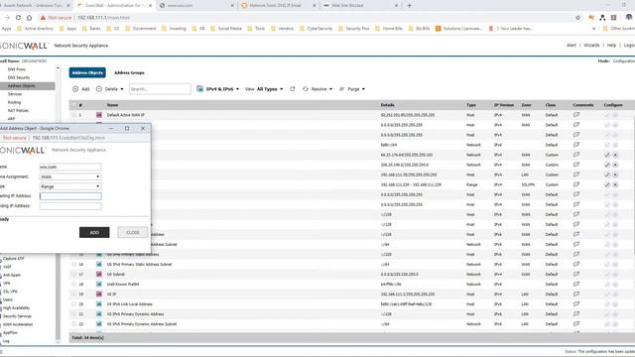Open the View All Types dropdown
The width and height of the screenshot is (635, 357).
(x=264, y=89)
